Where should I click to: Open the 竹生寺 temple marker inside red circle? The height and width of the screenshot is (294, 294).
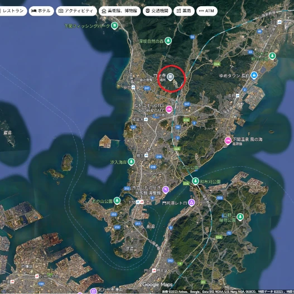170,76
